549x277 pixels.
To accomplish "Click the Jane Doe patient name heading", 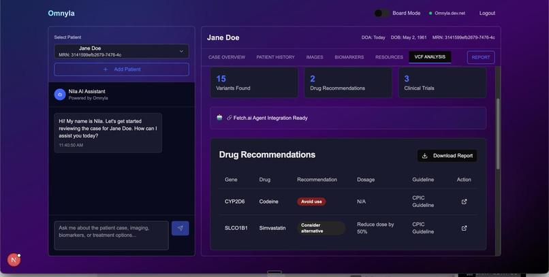I will point(223,37).
